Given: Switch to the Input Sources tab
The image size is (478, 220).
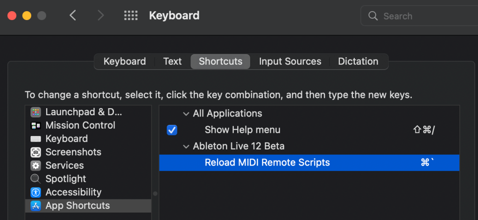Looking at the screenshot, I should point(290,62).
